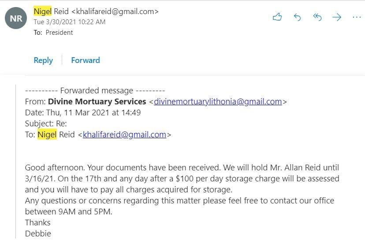Click the thumbs-up Like icon

[x=277, y=17]
